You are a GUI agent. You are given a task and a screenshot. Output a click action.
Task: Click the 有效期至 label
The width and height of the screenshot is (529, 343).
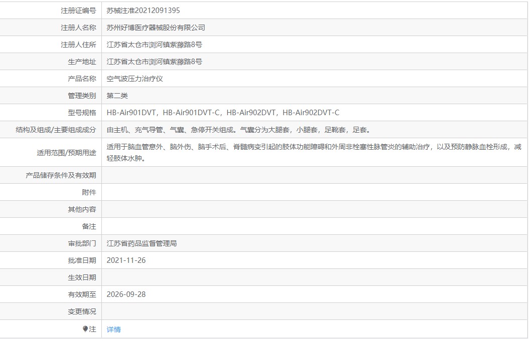pyautogui.click(x=82, y=294)
